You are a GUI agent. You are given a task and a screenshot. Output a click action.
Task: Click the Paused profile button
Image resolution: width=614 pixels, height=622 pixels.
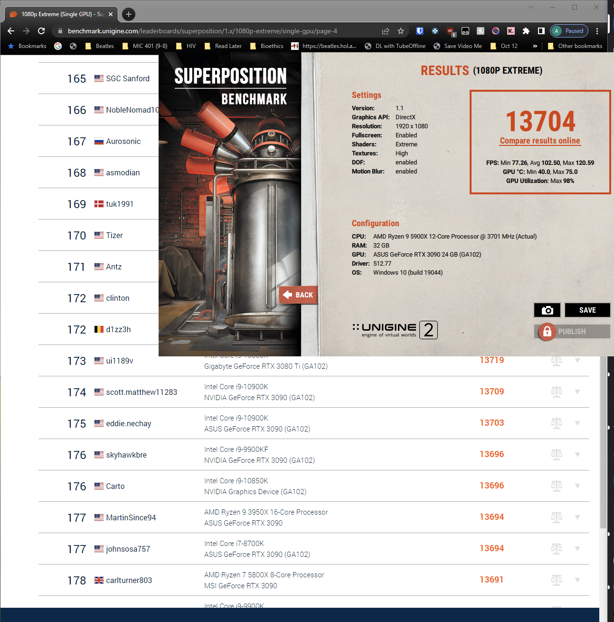pos(569,31)
